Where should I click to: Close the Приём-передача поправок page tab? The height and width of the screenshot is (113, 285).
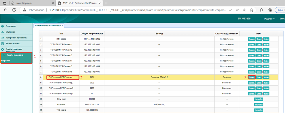[63, 26]
